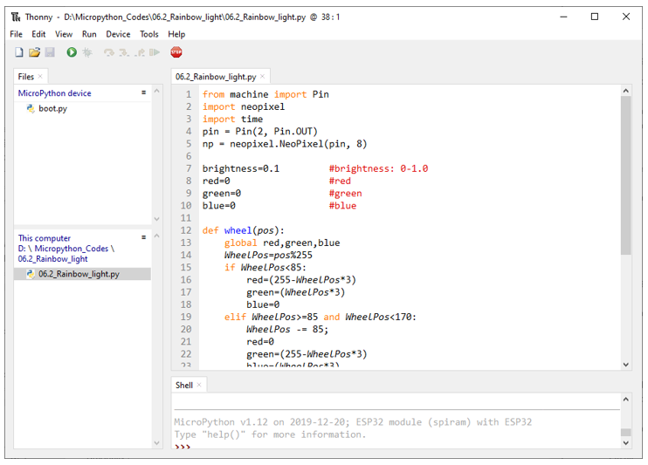Open the Help menu
The image size is (648, 465).
[x=176, y=34]
